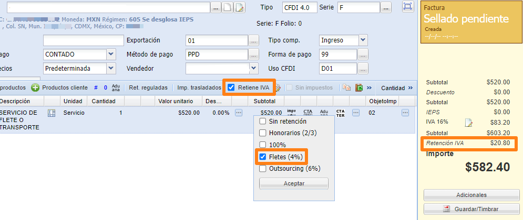Uncheck the Retiene IVA checkbox

click(x=231, y=87)
